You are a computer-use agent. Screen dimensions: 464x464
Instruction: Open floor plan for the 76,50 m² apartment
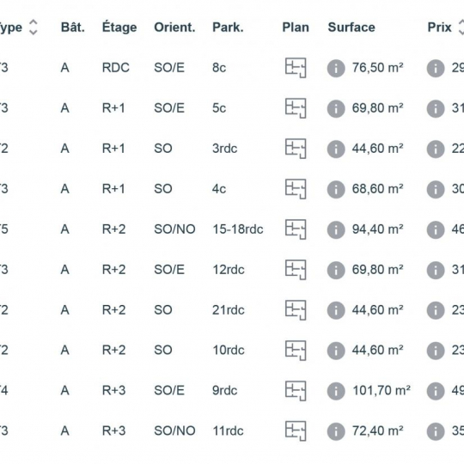point(296,68)
